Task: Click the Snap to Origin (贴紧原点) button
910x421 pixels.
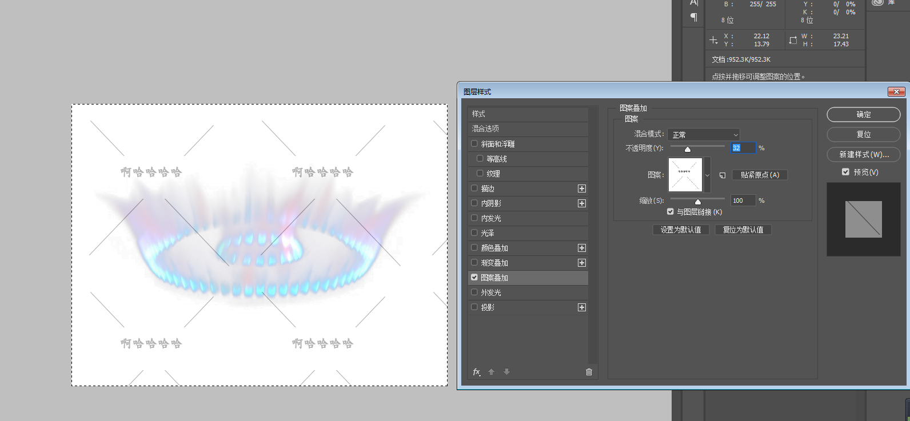Action: [x=760, y=175]
